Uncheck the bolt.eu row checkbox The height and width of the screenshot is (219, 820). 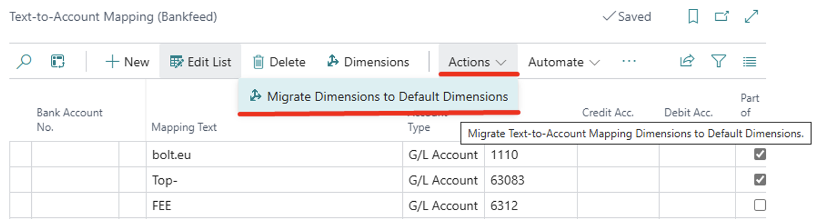pos(760,154)
